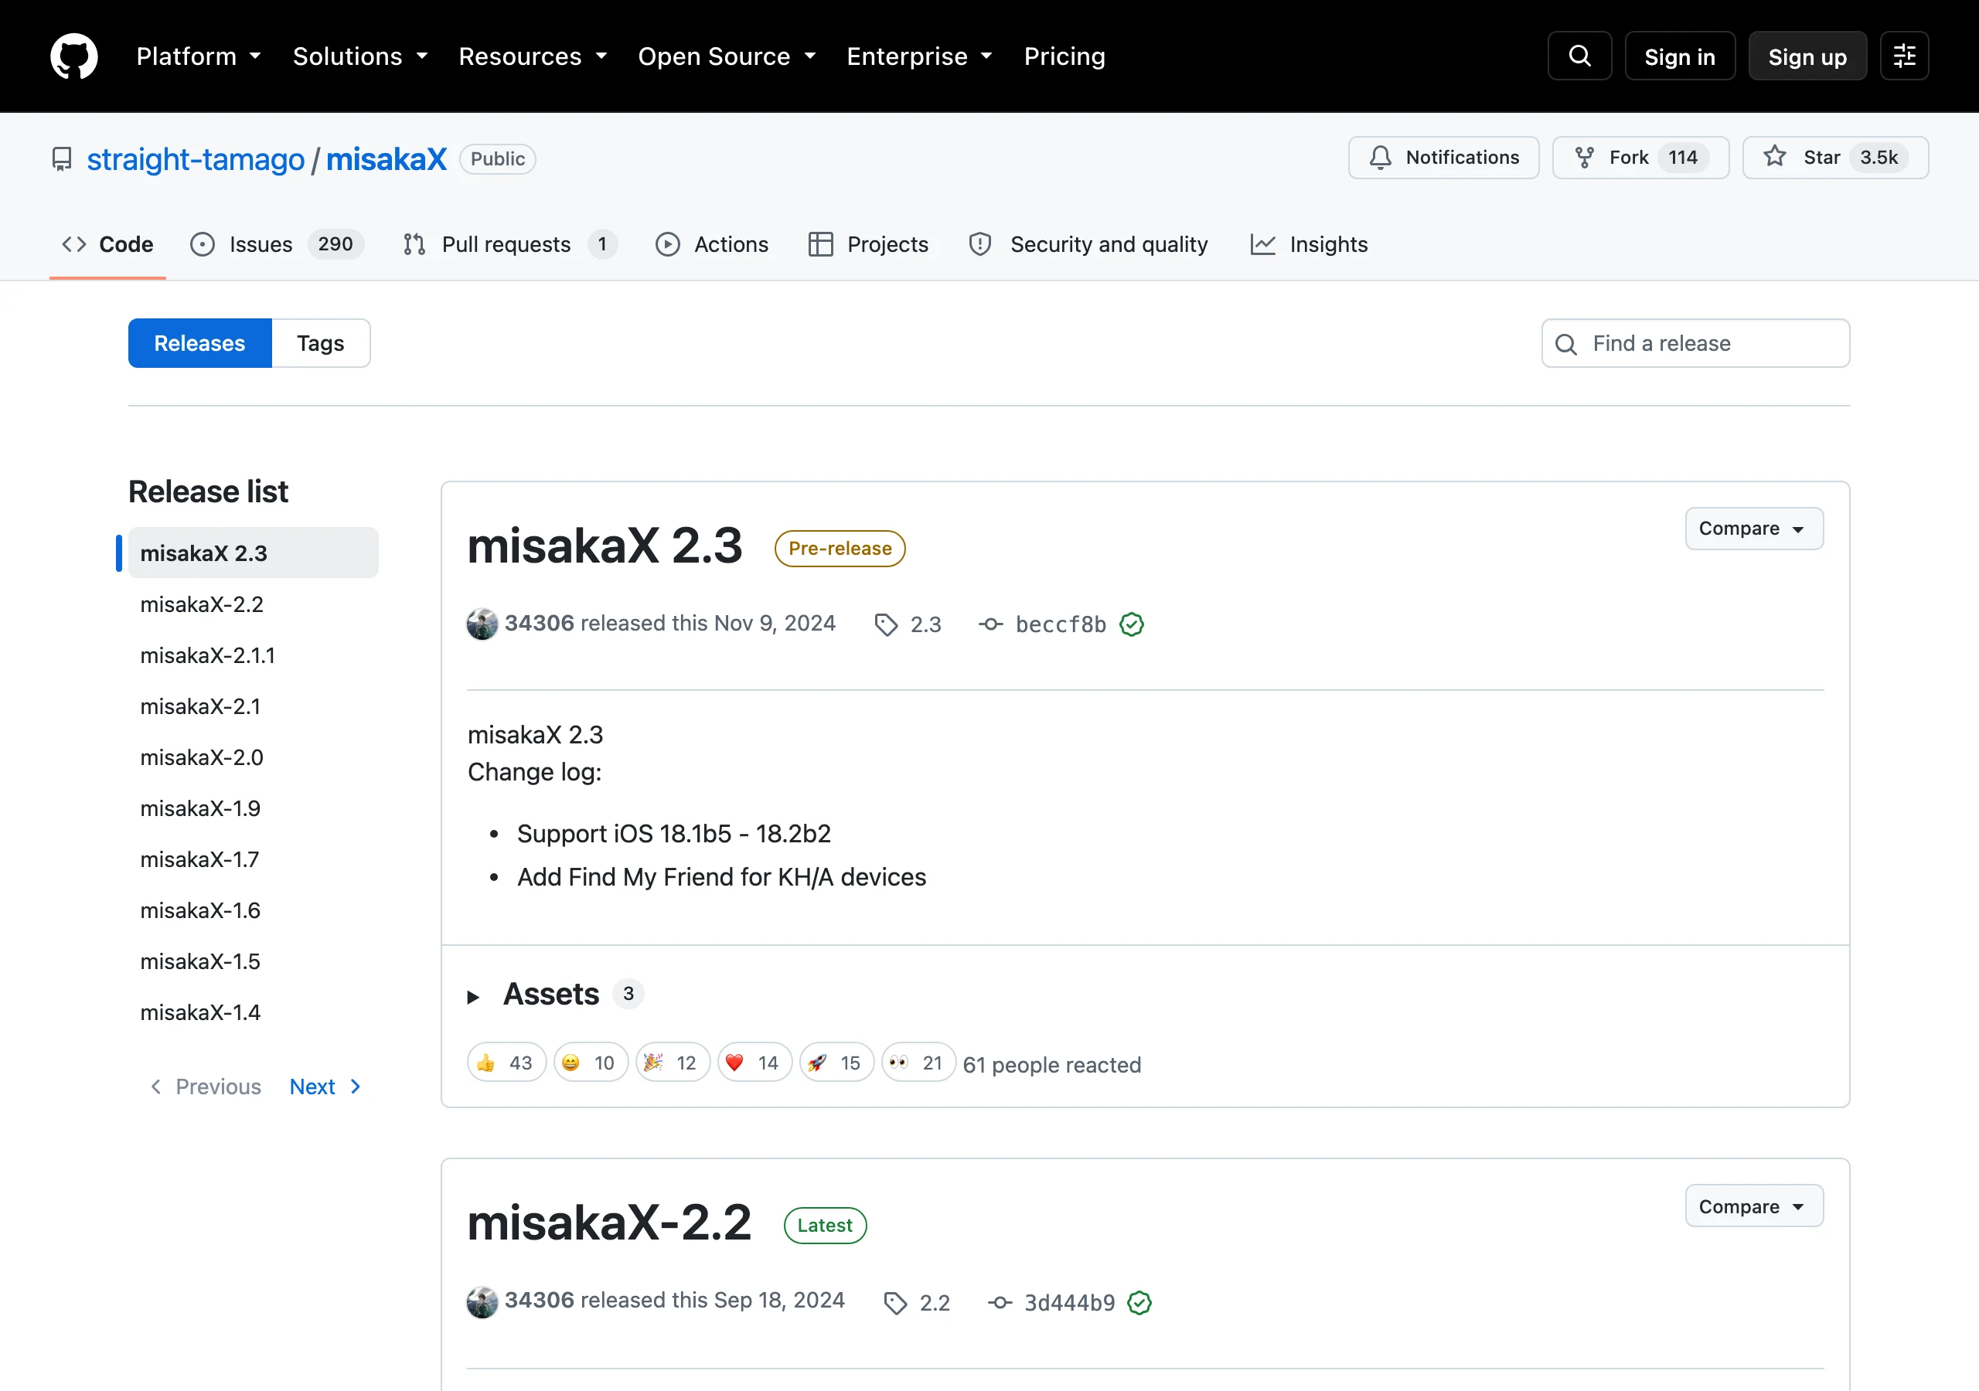Open the Actions tab
The width and height of the screenshot is (1979, 1391).
[712, 244]
